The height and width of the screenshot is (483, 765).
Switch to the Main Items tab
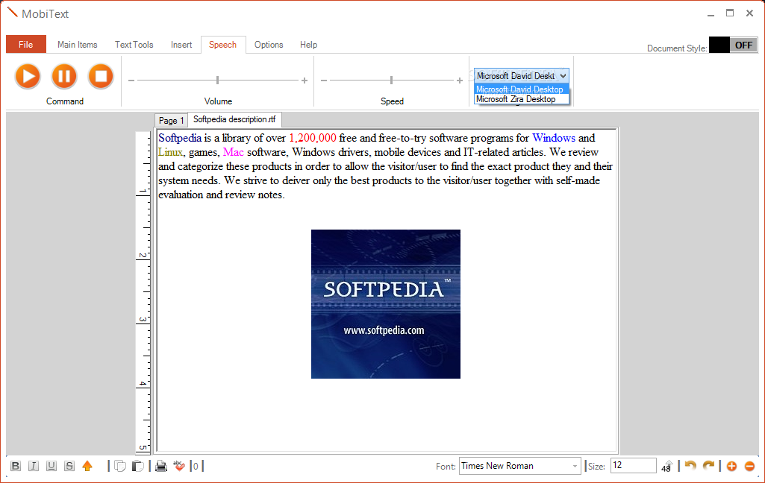(77, 45)
